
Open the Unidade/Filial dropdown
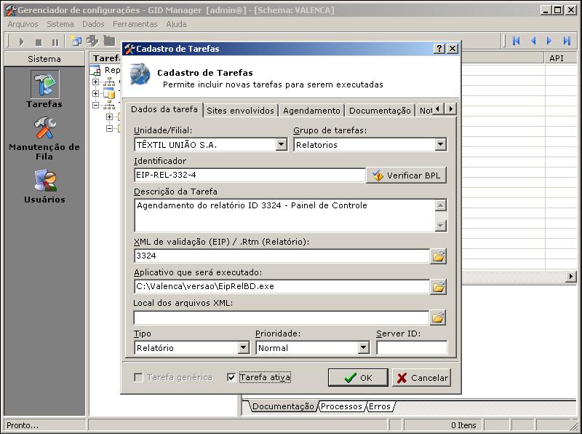281,145
